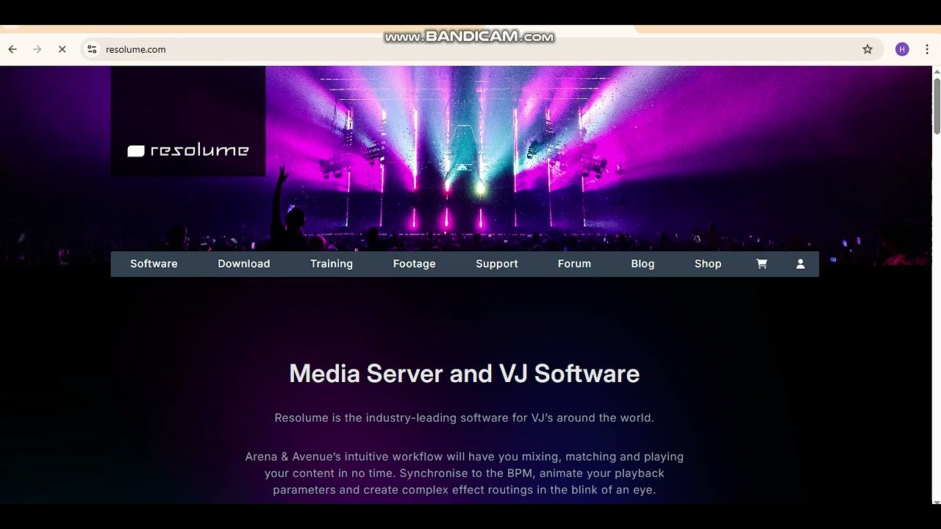
Task: Click paragraph starting 'Arena & Avenue's intuitive workflow'
Action: tap(465, 473)
